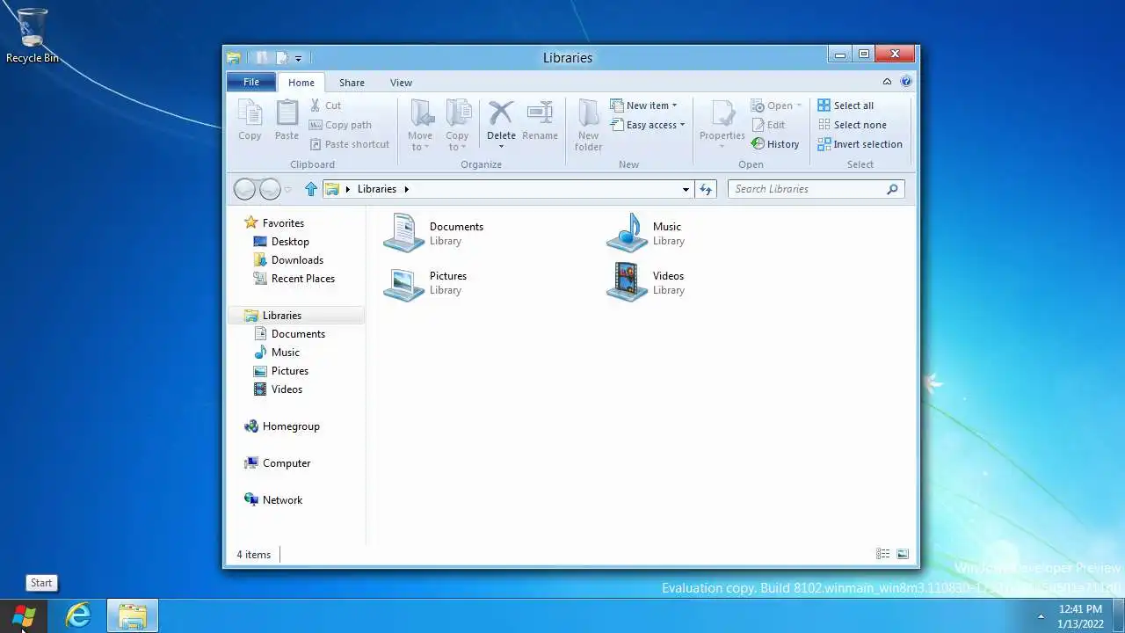This screenshot has height=633, width=1125.
Task: Click the Refresh button beside address bar
Action: point(706,189)
